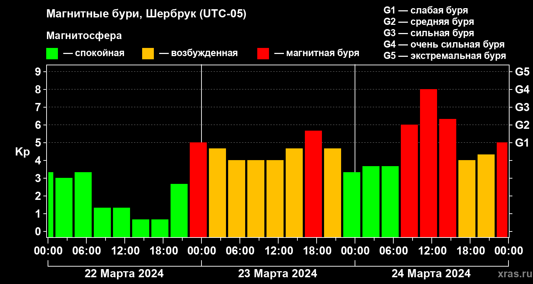The width and height of the screenshot is (533, 284).
Task: Select red bar right of the tallest bar
Action: click(448, 178)
